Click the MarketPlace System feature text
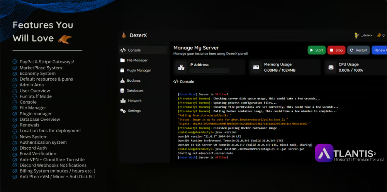This screenshot has width=387, height=192. (x=41, y=67)
